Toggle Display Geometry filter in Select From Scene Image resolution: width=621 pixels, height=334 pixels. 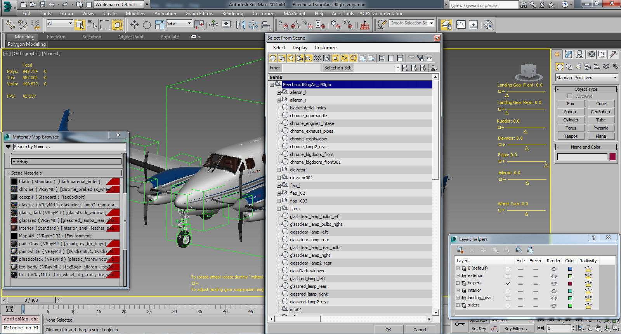273,58
